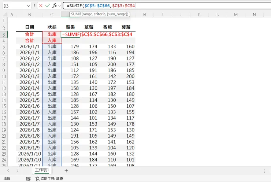271x182 pixels.
Task: Confirm the formula with the checkmark icon
Action: 48,6
